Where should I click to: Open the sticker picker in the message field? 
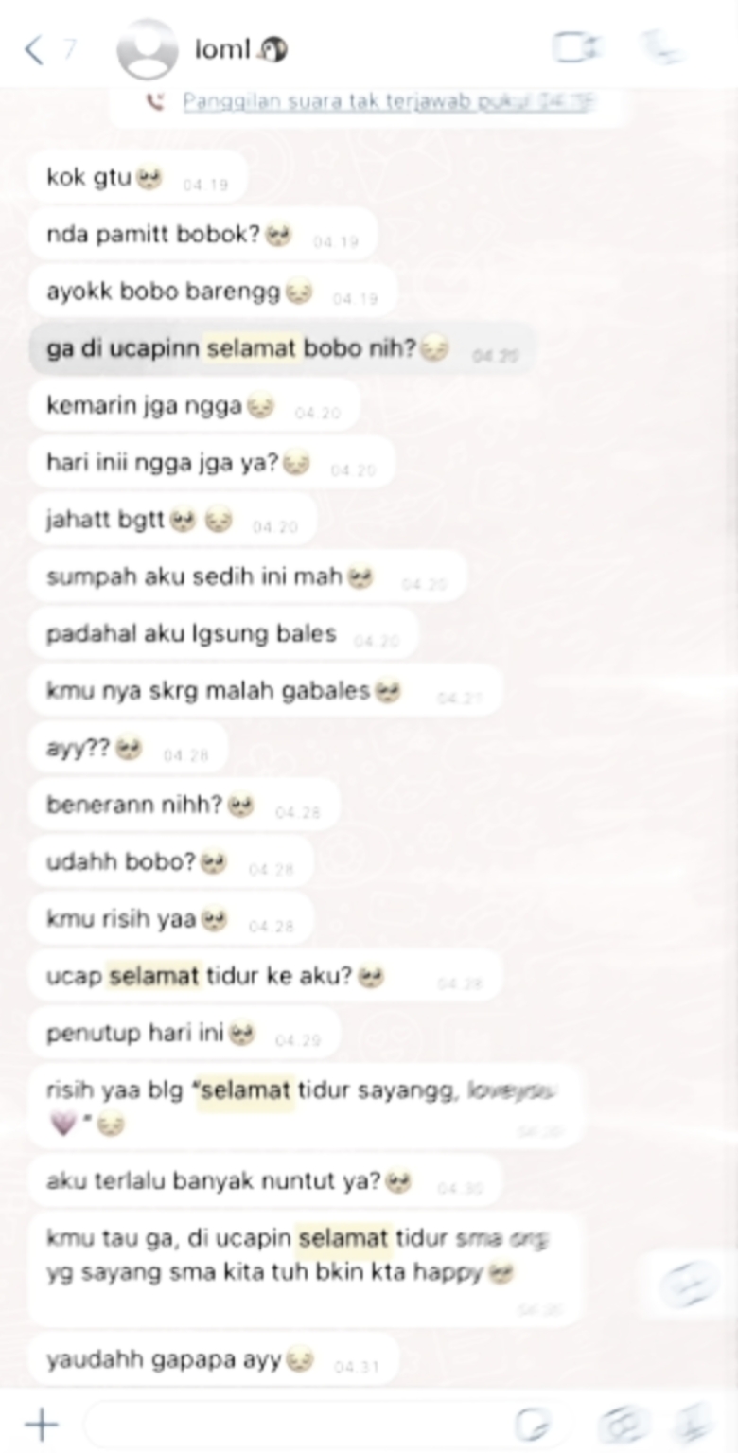(x=533, y=1424)
